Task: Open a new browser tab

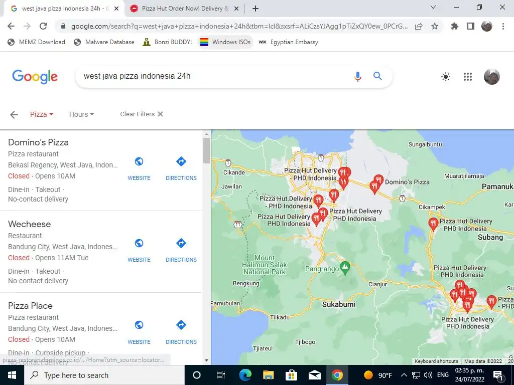Action: (x=255, y=9)
